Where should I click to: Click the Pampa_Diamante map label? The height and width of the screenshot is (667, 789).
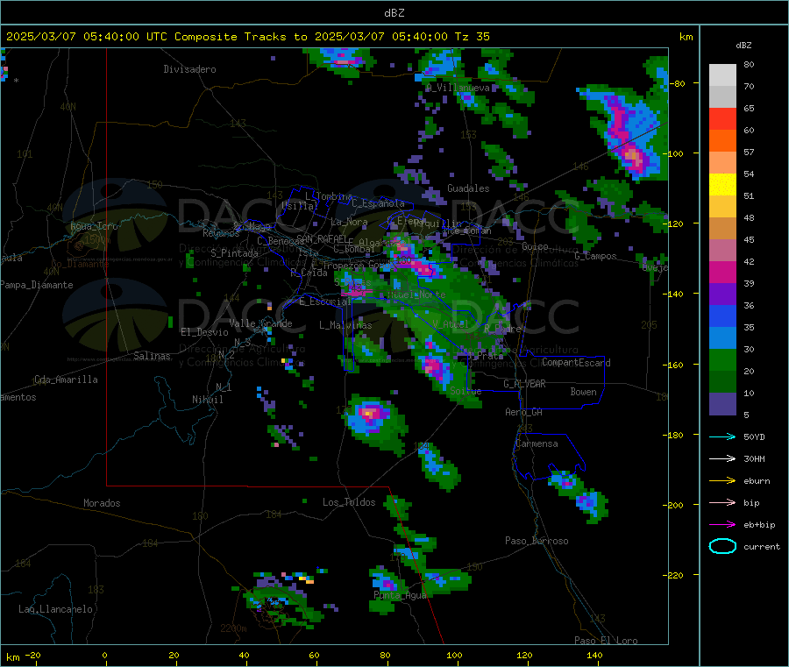[x=37, y=285]
